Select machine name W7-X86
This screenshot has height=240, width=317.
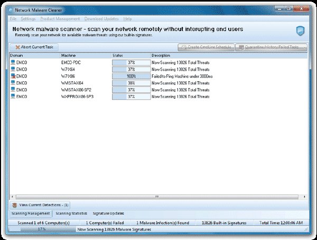pyautogui.click(x=68, y=76)
